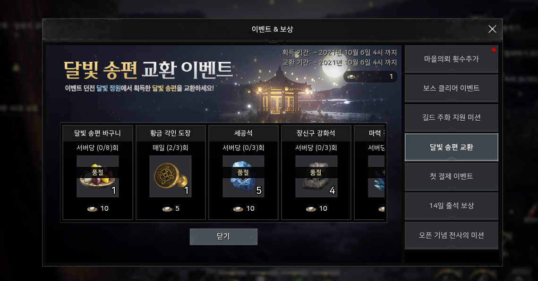Select the 달빛 송편 바구니 basket item icon
The height and width of the screenshot is (281, 538).
(x=97, y=176)
